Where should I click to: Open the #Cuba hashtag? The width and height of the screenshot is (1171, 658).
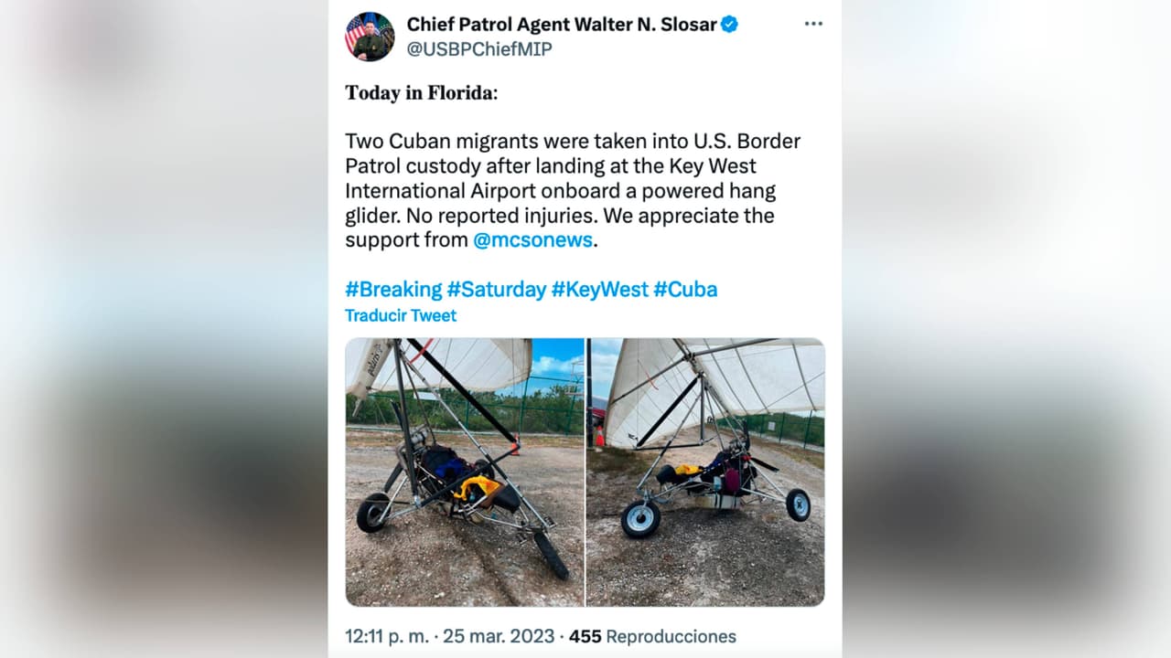pos(685,290)
